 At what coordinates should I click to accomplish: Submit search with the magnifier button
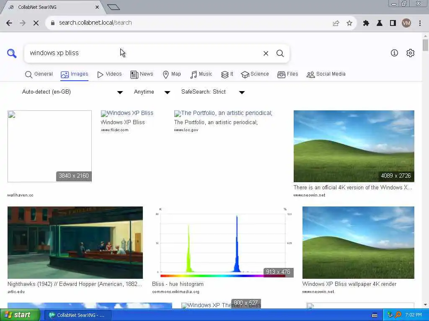click(280, 53)
